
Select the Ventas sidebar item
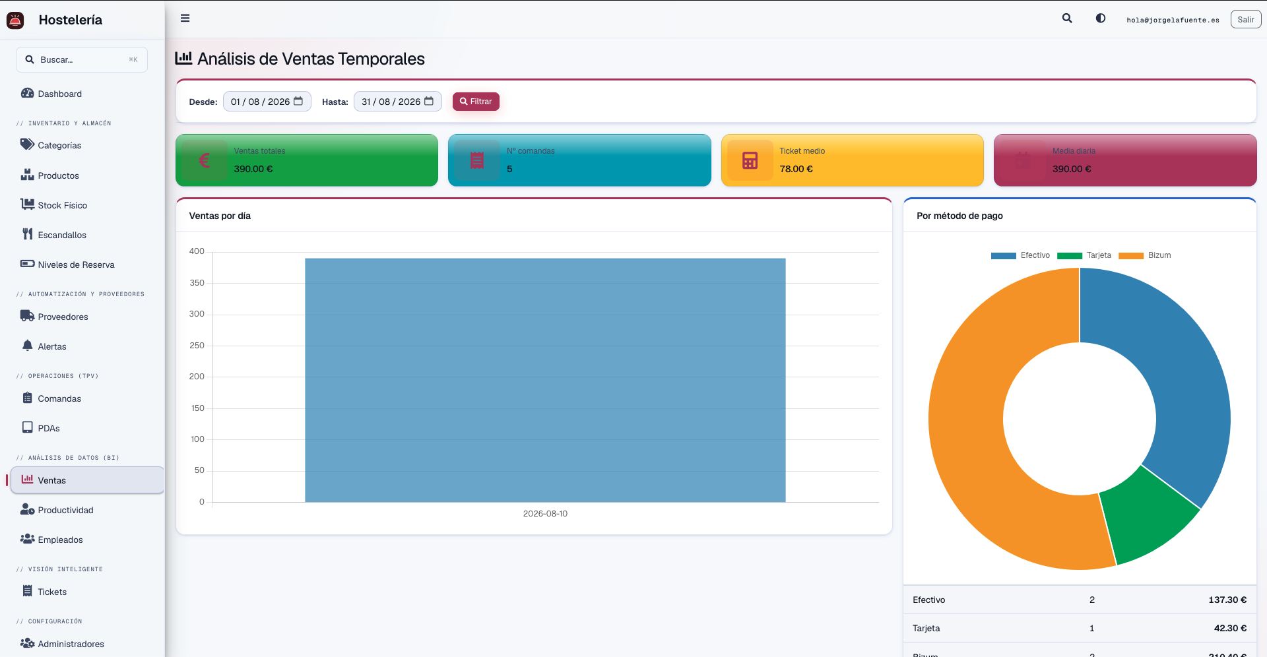point(87,480)
